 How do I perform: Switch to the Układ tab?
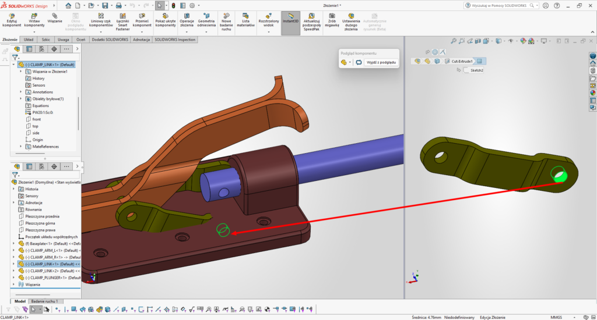pyautogui.click(x=29, y=40)
